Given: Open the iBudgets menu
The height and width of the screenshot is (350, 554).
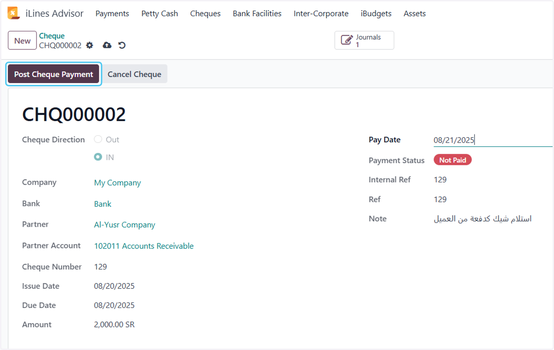Looking at the screenshot, I should (x=376, y=13).
